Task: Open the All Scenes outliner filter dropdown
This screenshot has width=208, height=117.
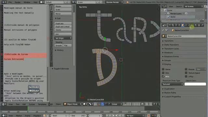Action: tap(193, 6)
